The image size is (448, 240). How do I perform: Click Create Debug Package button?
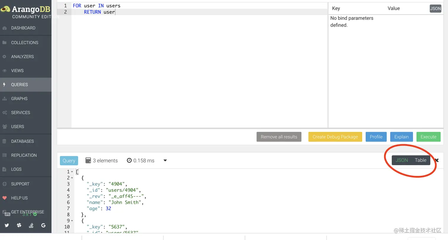click(x=335, y=137)
